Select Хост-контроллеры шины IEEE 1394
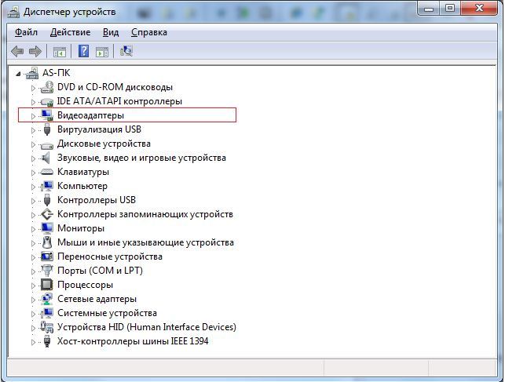The width and height of the screenshot is (505, 382). click(133, 341)
